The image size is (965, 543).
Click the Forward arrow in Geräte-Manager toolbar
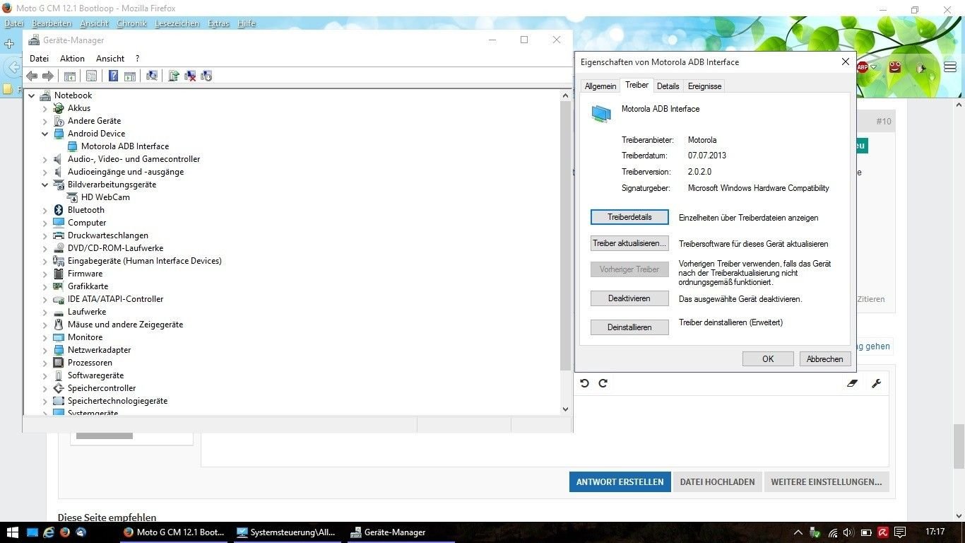(48, 76)
